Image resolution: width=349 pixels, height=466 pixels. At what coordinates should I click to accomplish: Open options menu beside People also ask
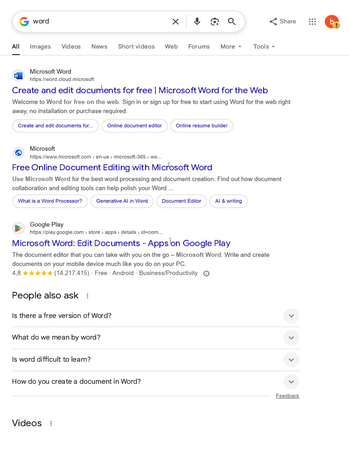tap(88, 296)
